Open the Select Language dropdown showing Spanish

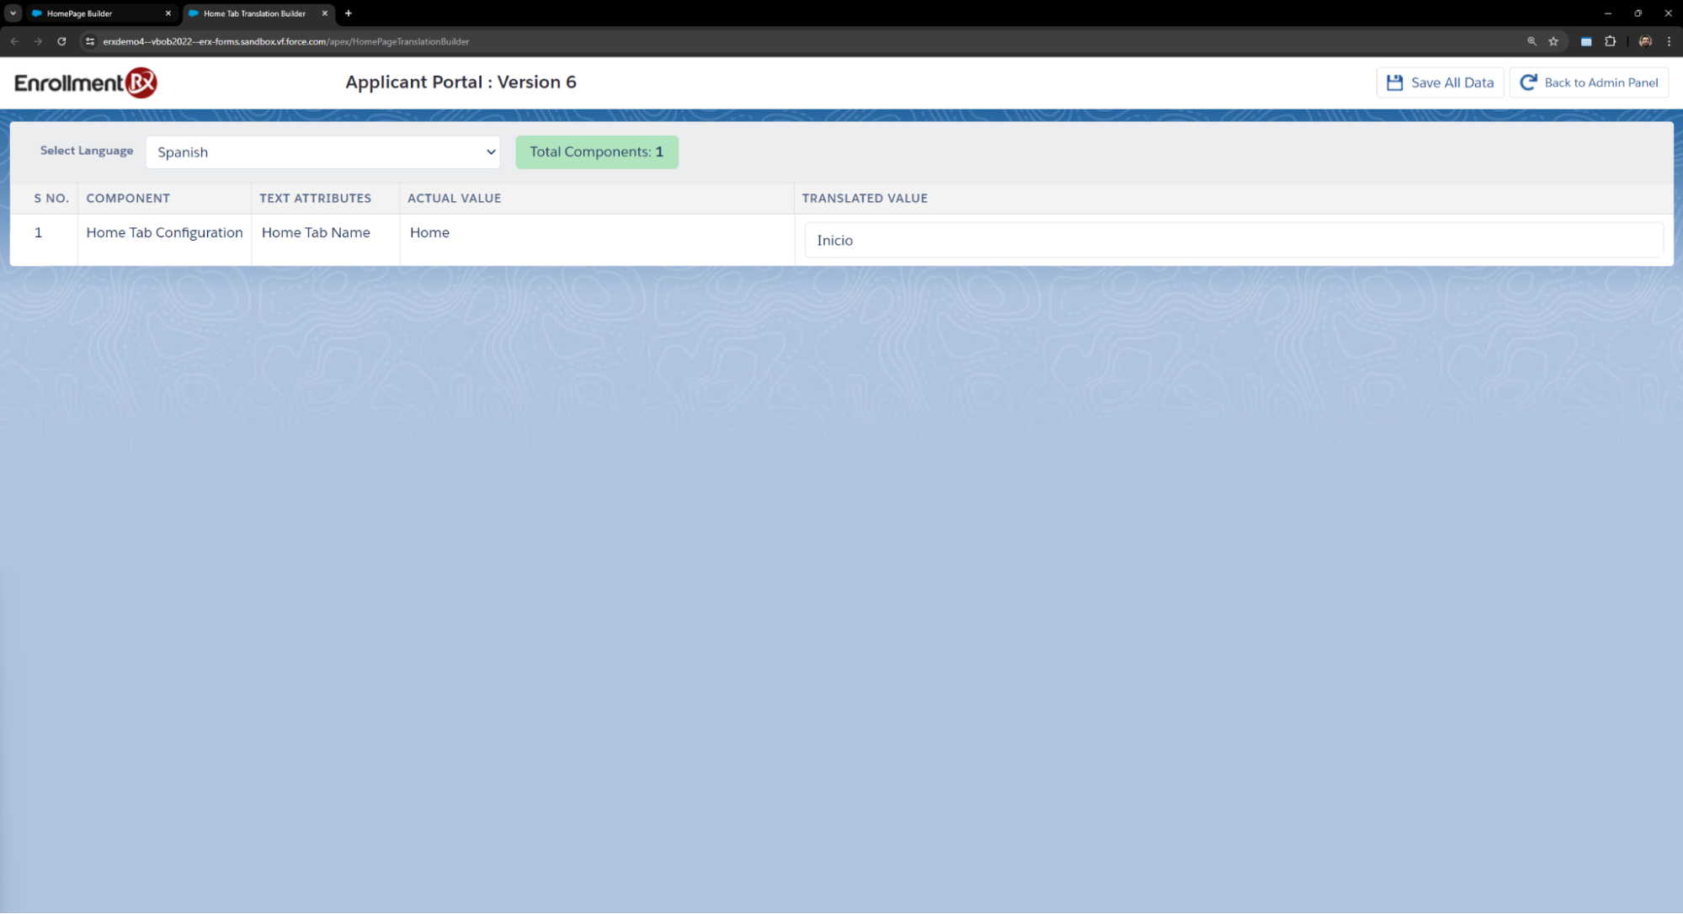[x=322, y=152]
